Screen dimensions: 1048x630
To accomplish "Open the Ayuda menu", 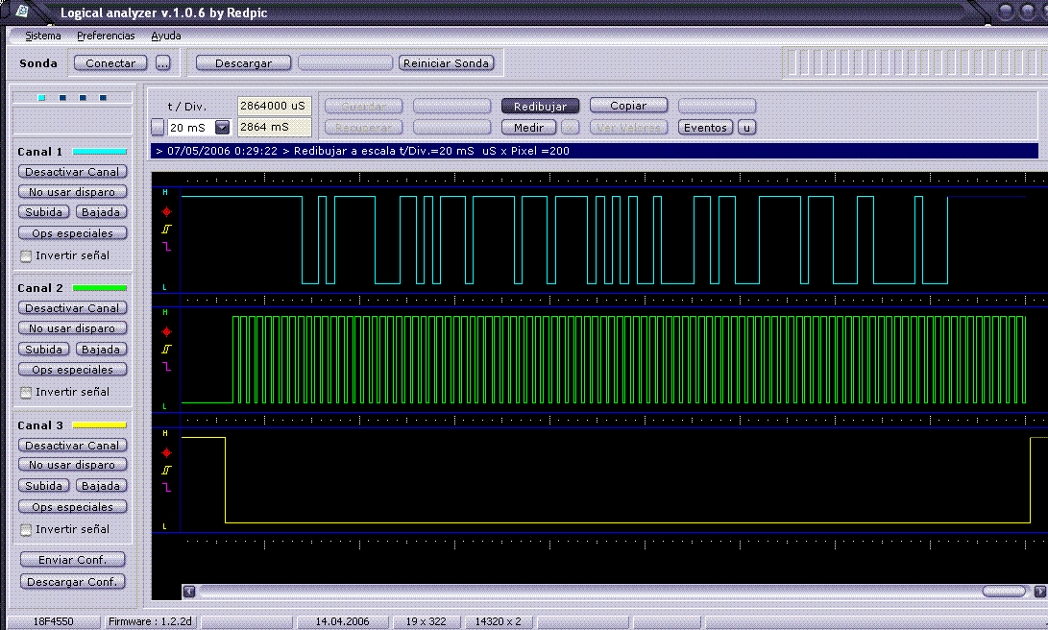I will tap(166, 36).
